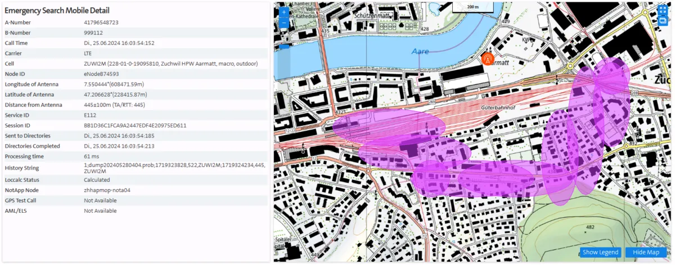
Task: Select Loccalc Status value Calculated
Action: point(97,180)
